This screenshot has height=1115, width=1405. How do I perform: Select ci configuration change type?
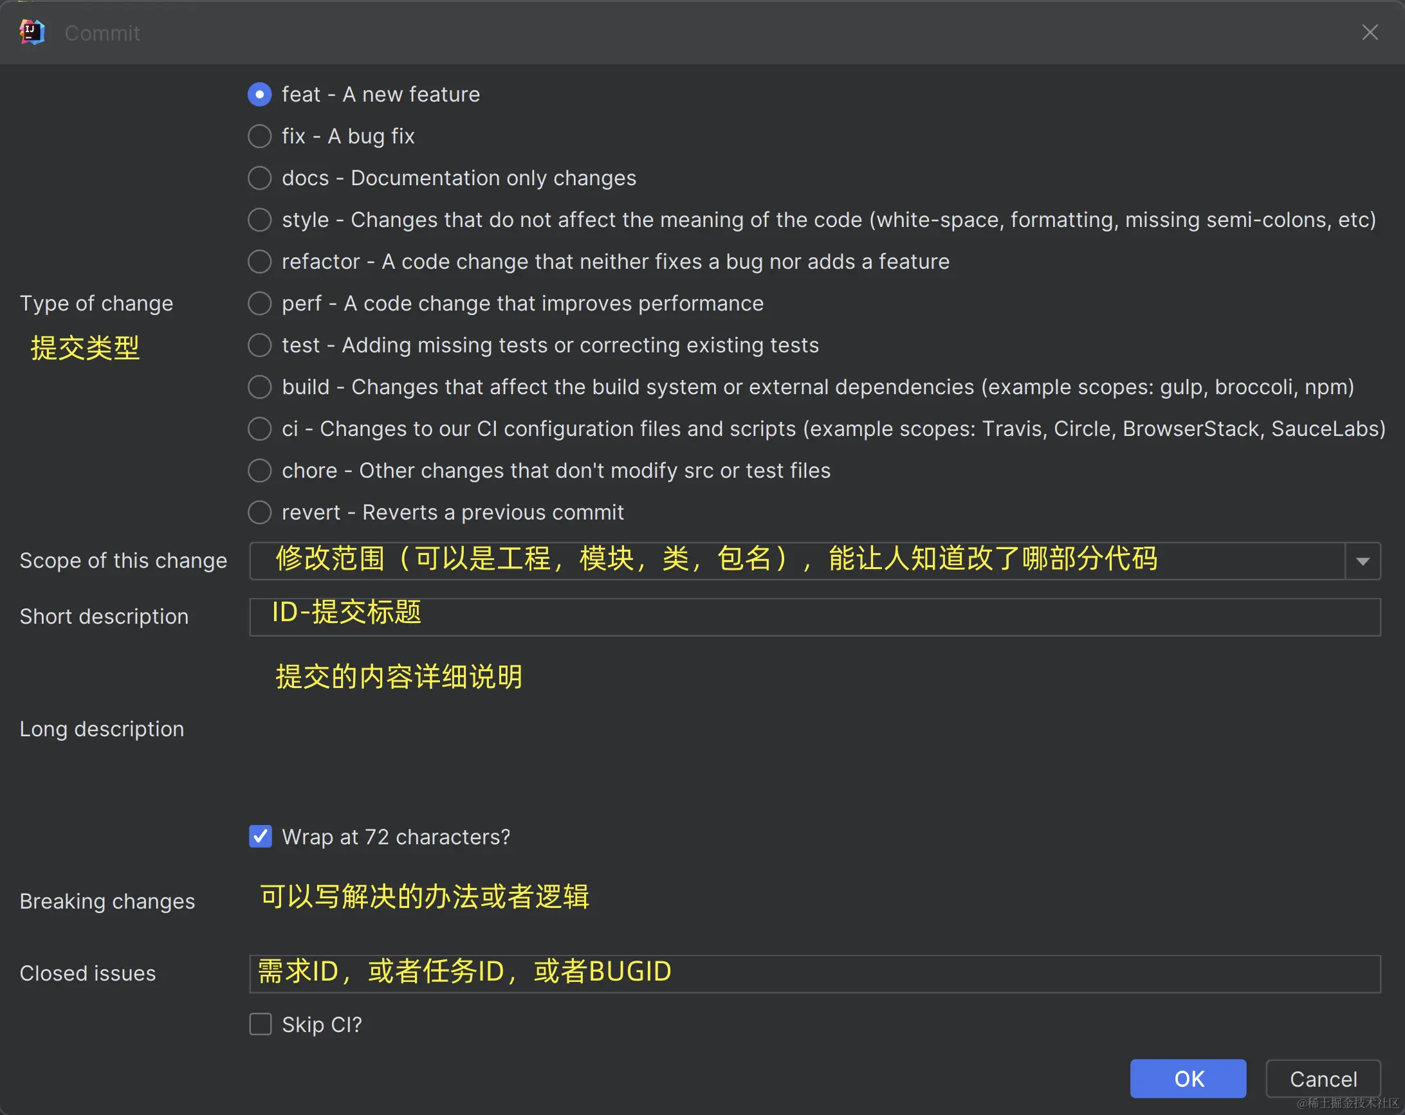259,428
